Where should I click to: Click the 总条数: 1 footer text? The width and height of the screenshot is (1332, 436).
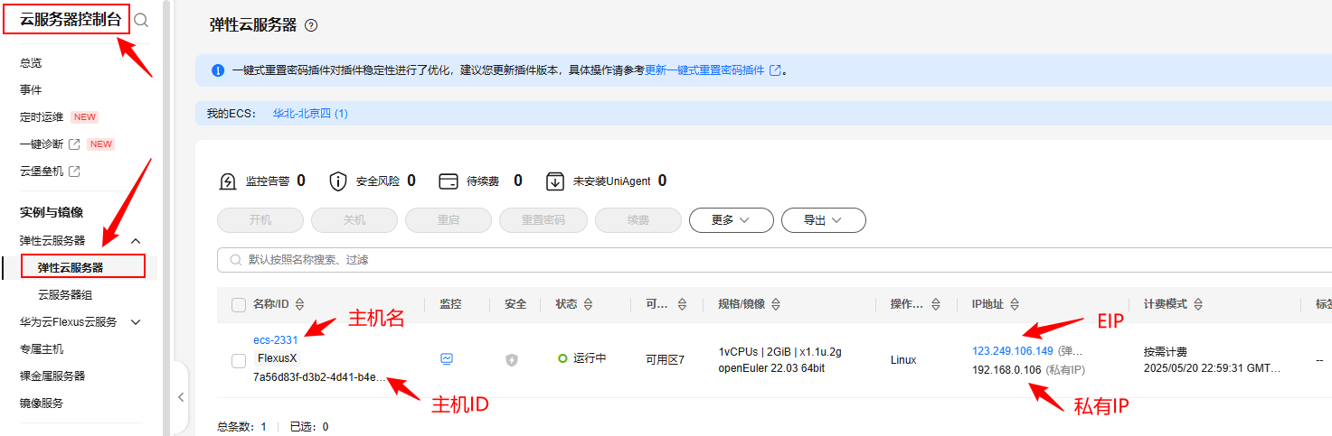click(x=241, y=426)
